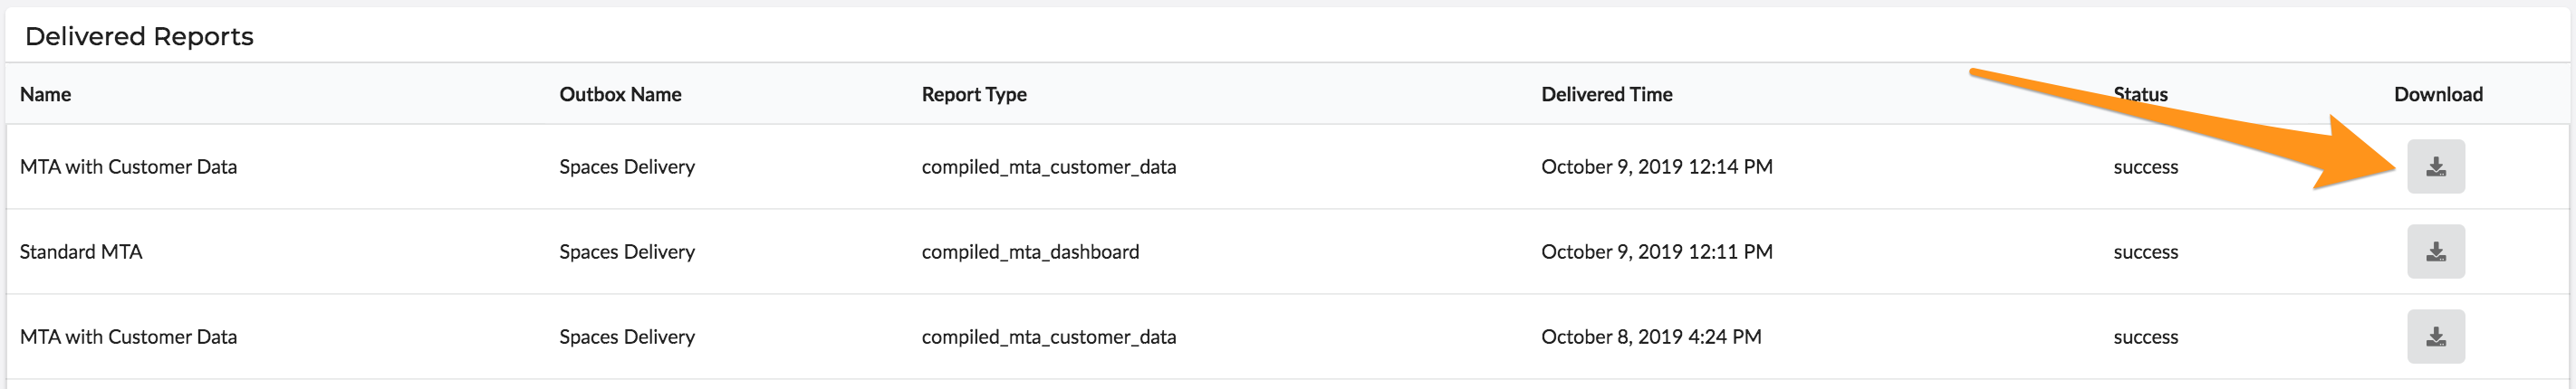
Task: Select the October 9, 2019 12:11 PM timestamp
Action: click(x=1657, y=252)
